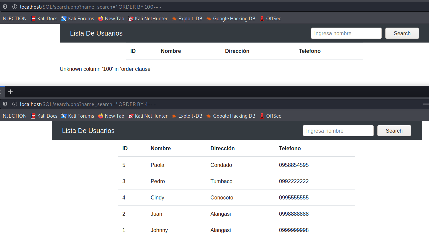The height and width of the screenshot is (244, 429).
Task: Open the New Tab bookmark in the ORDER BY 4 window
Action: point(111,116)
